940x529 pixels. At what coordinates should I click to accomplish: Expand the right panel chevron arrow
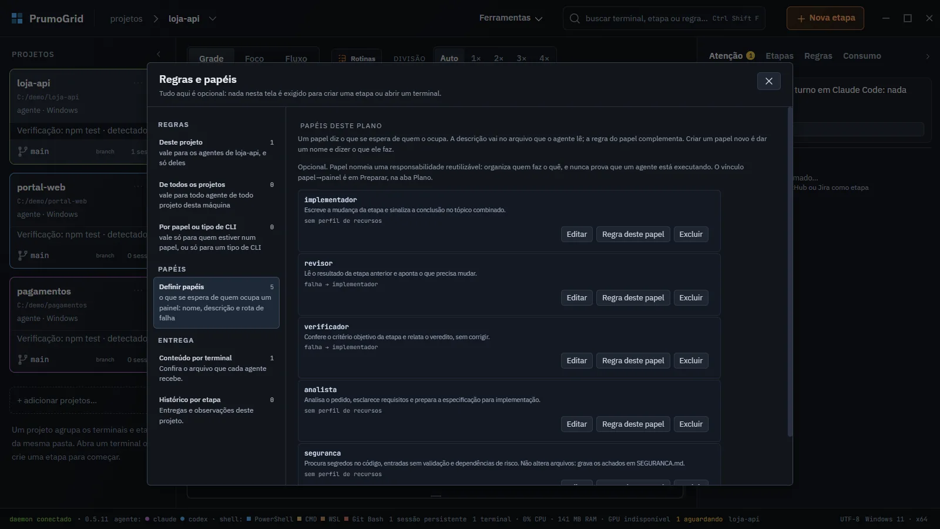click(928, 56)
